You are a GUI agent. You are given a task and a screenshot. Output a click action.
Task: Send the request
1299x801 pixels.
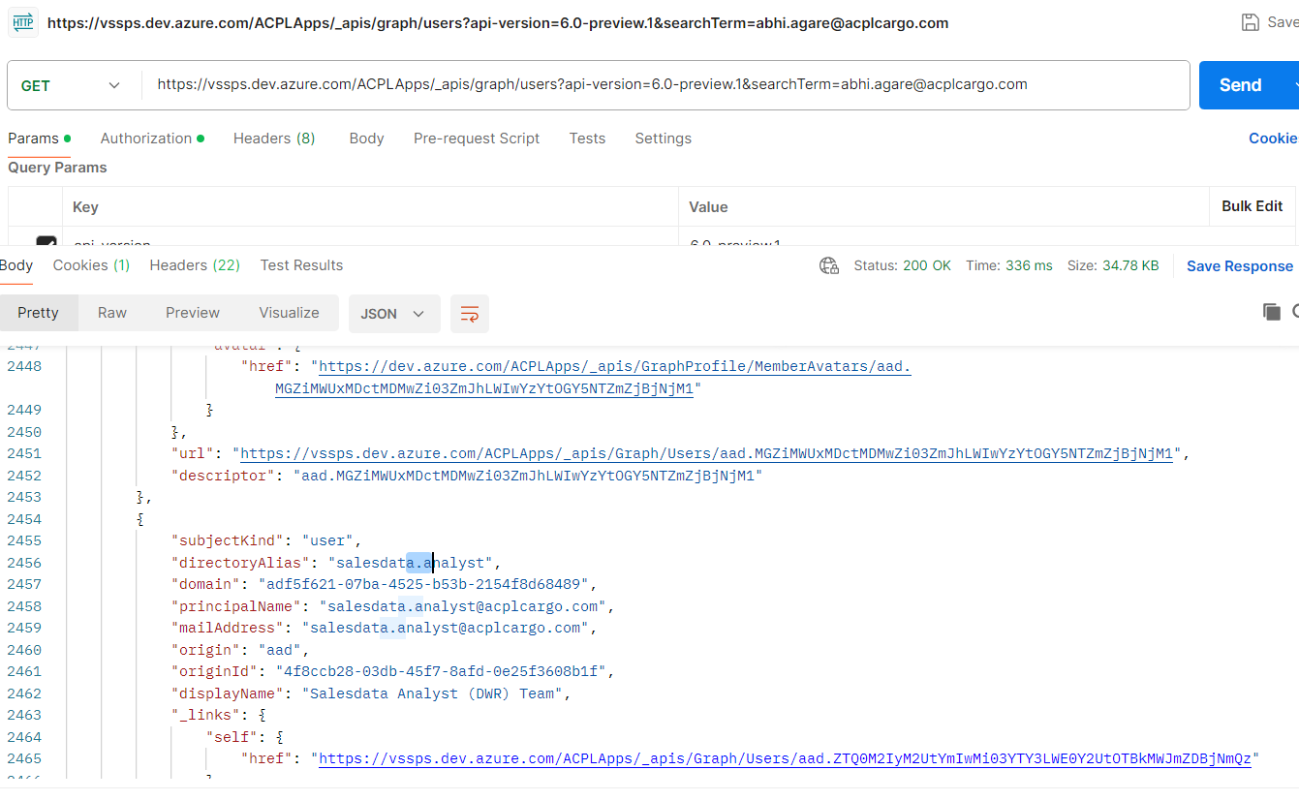pyautogui.click(x=1241, y=85)
